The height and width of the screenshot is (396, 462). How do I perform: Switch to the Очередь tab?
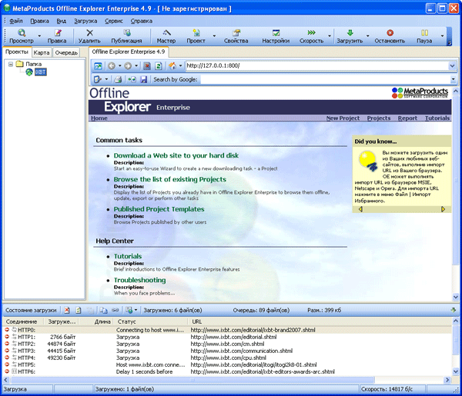click(66, 52)
